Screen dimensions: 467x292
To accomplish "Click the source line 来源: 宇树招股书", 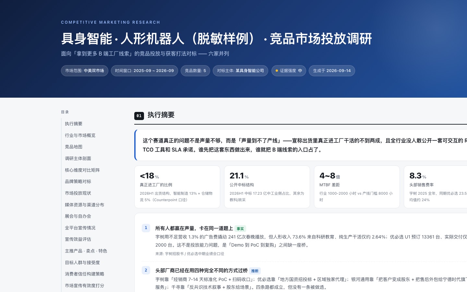I will coord(190,254).
